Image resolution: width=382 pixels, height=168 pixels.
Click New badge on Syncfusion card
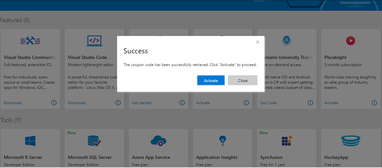coord(264,133)
